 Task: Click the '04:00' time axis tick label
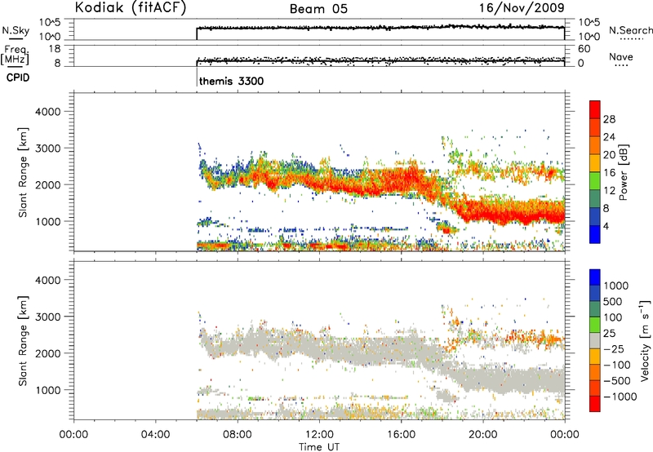click(x=155, y=435)
